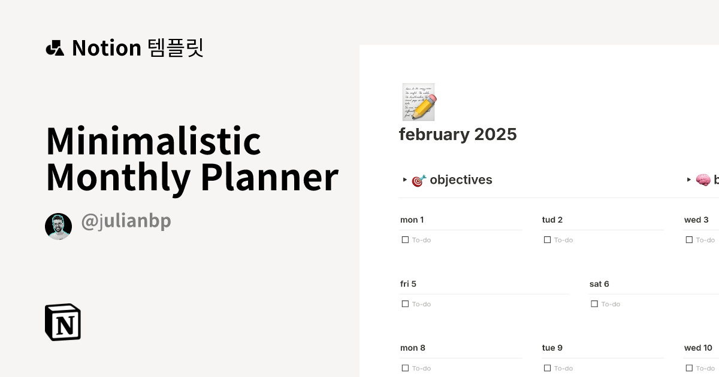Check the To-do box under tud 2

pos(547,239)
